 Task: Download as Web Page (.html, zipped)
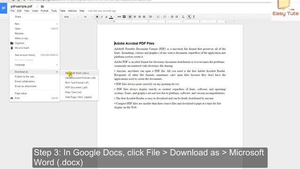[x=79, y=97]
